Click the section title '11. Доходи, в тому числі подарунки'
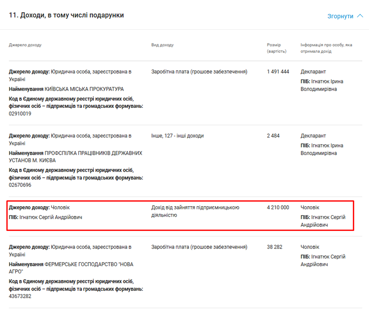Image resolution: width=369 pixels, height=309 pixels. pyautogui.click(x=66, y=15)
